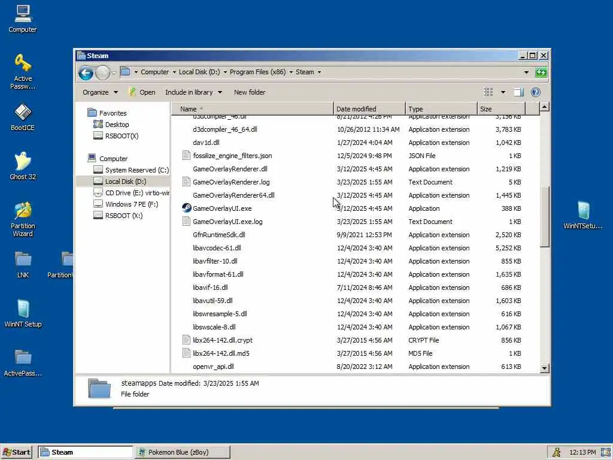This screenshot has height=460, width=613.
Task: Select GfnRuntimeSdk.dll file
Action: point(219,235)
